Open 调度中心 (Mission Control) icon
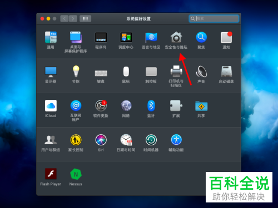The image size is (278, 208). pos(126,37)
